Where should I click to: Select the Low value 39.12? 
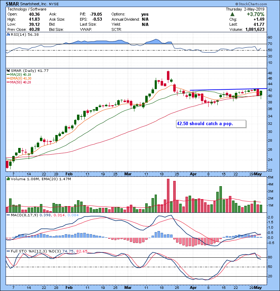34,24
